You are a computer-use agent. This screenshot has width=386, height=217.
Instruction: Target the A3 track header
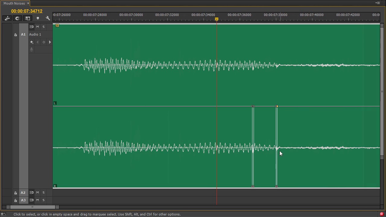tap(23, 200)
